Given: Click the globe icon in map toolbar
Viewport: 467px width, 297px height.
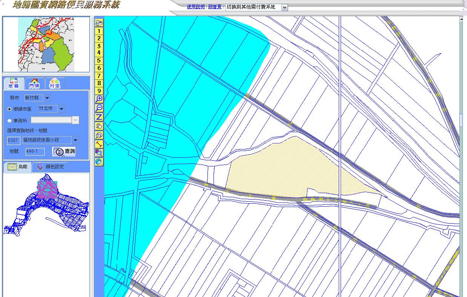Looking at the screenshot, I should [99, 162].
